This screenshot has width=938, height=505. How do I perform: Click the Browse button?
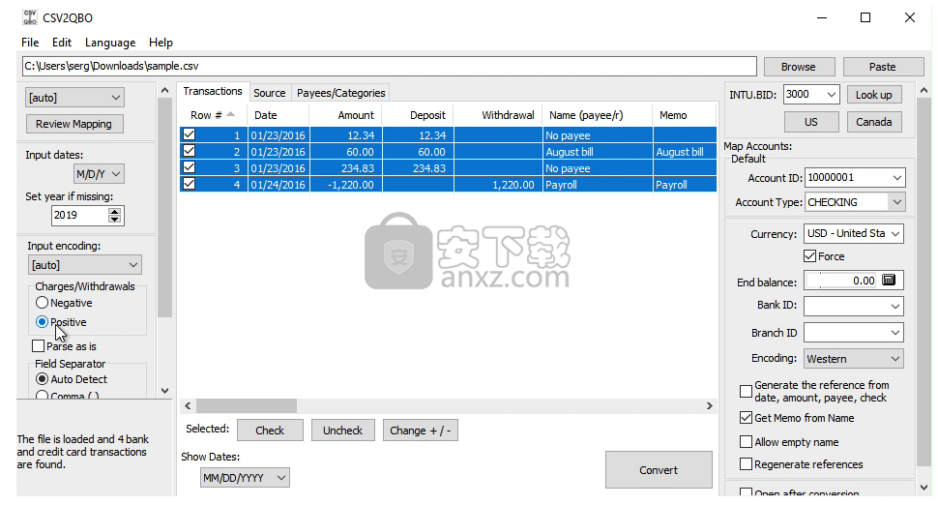798,67
